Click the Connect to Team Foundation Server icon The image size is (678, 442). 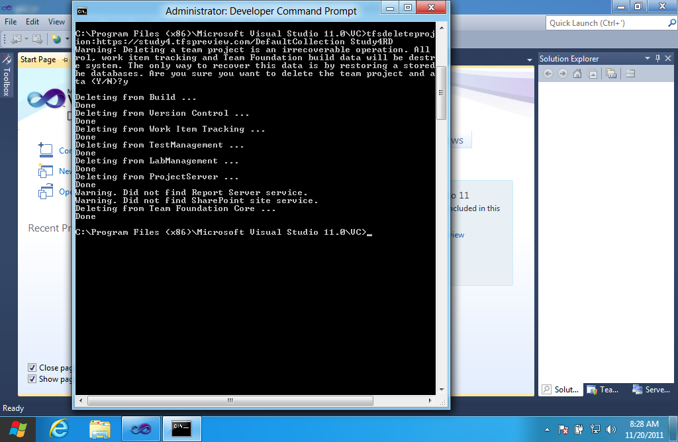pos(46,150)
